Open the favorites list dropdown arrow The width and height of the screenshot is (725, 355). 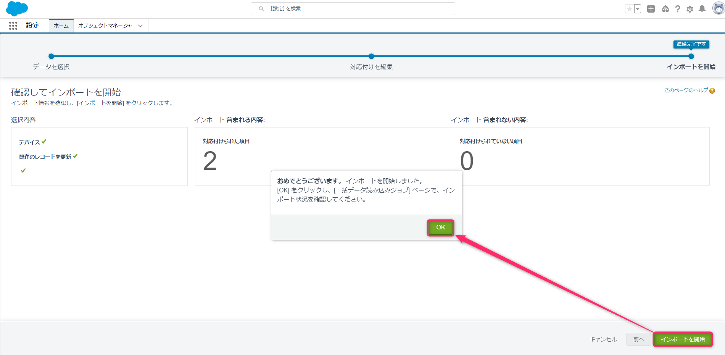tap(638, 9)
